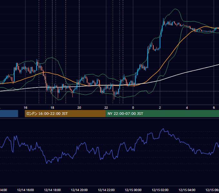Select the 4 hour label on price chart axis
Image resolution: width=219 pixels, height=193 pixels.
tap(187, 108)
